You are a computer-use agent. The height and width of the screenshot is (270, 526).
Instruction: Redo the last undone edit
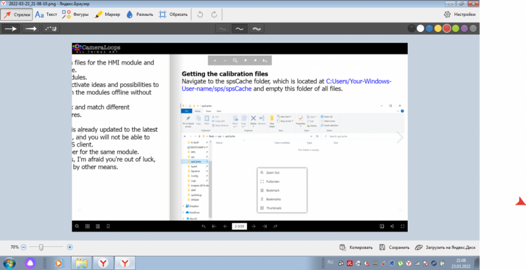point(214,15)
